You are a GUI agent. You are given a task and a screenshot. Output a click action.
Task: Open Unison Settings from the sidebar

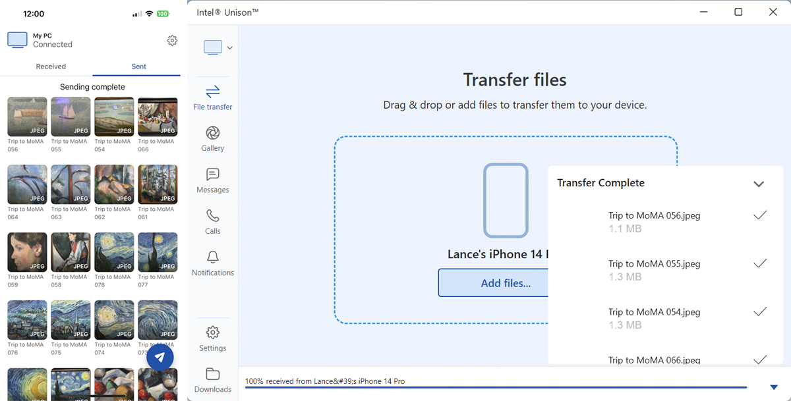pos(212,338)
